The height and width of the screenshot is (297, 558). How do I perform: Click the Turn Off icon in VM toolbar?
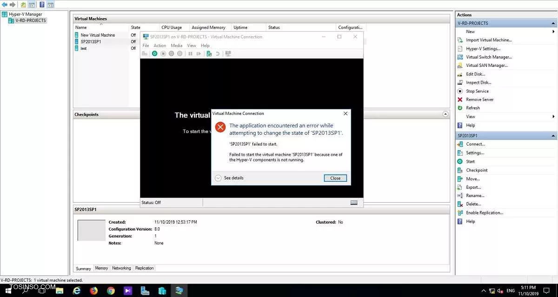(163, 54)
